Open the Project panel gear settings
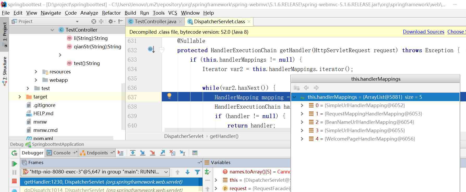Image resolution: width=466 pixels, height=192 pixels. (x=112, y=21)
